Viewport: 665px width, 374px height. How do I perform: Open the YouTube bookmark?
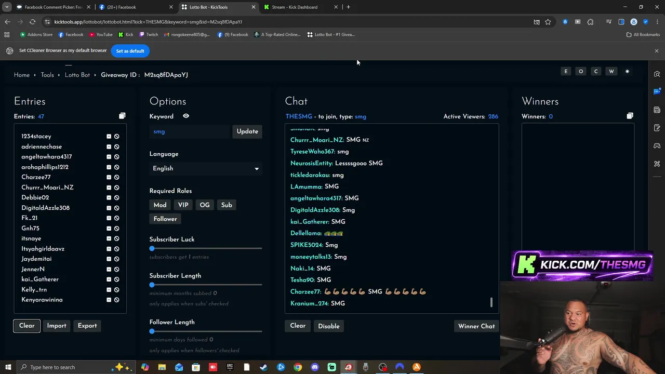tap(101, 35)
